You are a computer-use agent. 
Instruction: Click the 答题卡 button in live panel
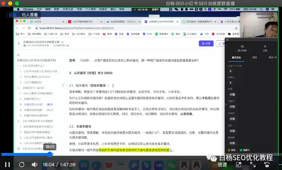tap(245, 150)
